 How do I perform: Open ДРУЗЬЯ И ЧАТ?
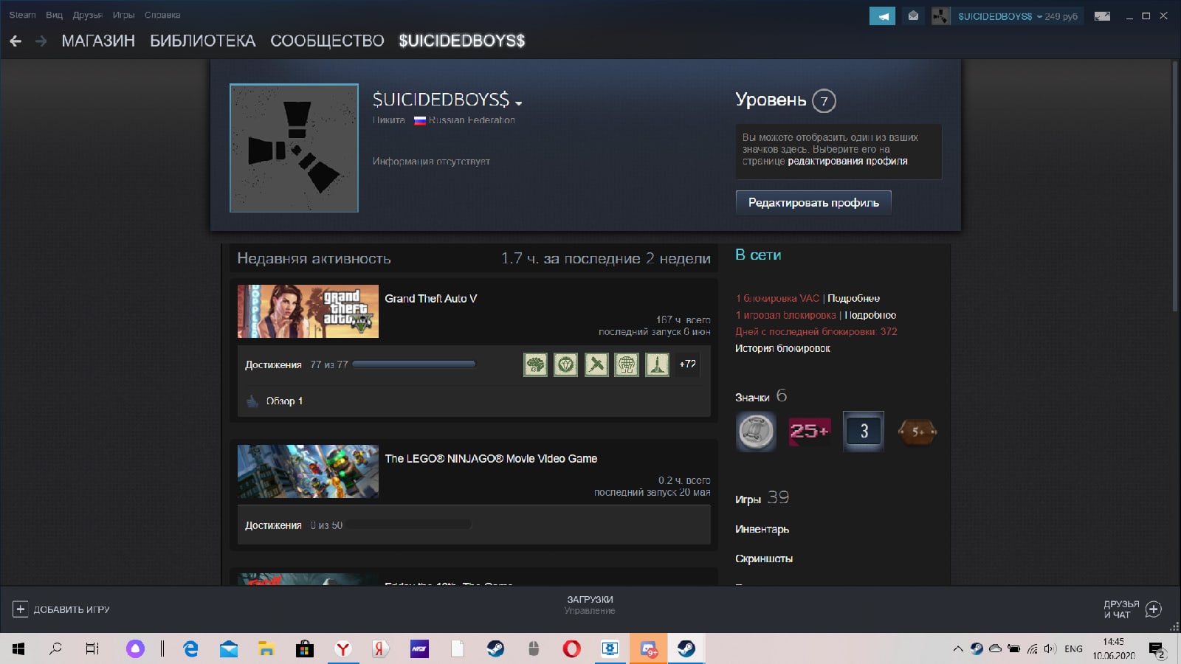coord(1121,609)
